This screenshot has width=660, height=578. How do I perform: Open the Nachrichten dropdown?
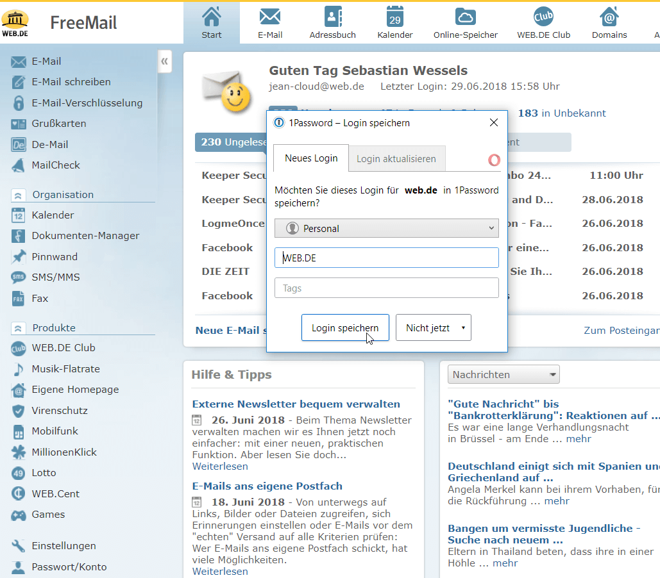[503, 374]
